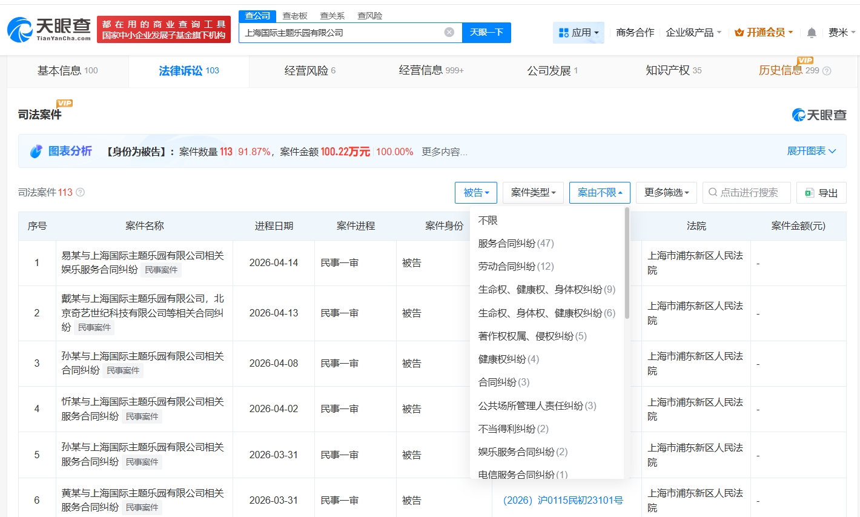Image resolution: width=860 pixels, height=517 pixels.
Task: Click help icon next to 历史信息
Action: pyautogui.click(x=827, y=71)
